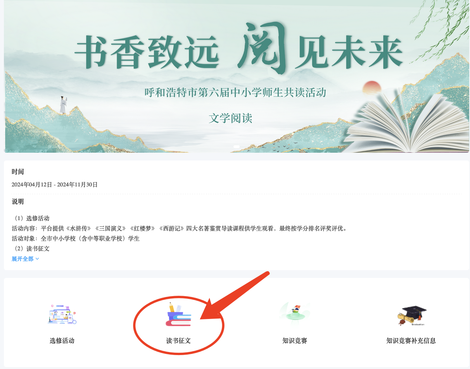Open the 知识竞赛 icon
Screen dimensions: 470x369
click(x=295, y=312)
